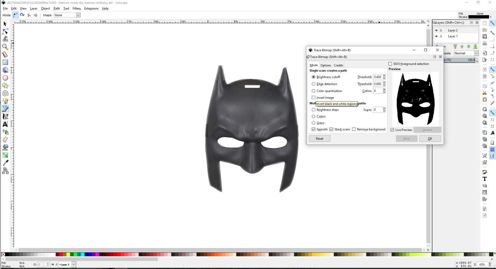Viewport: 496px width, 269px height.
Task: Enable the Invert image checkbox
Action: 314,98
